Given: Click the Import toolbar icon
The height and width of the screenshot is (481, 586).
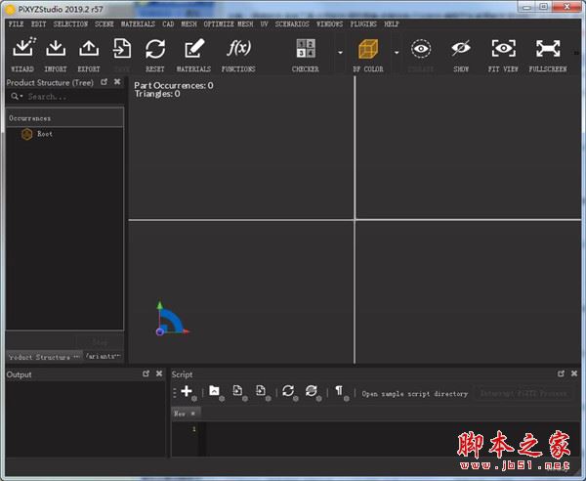Looking at the screenshot, I should click(56, 48).
